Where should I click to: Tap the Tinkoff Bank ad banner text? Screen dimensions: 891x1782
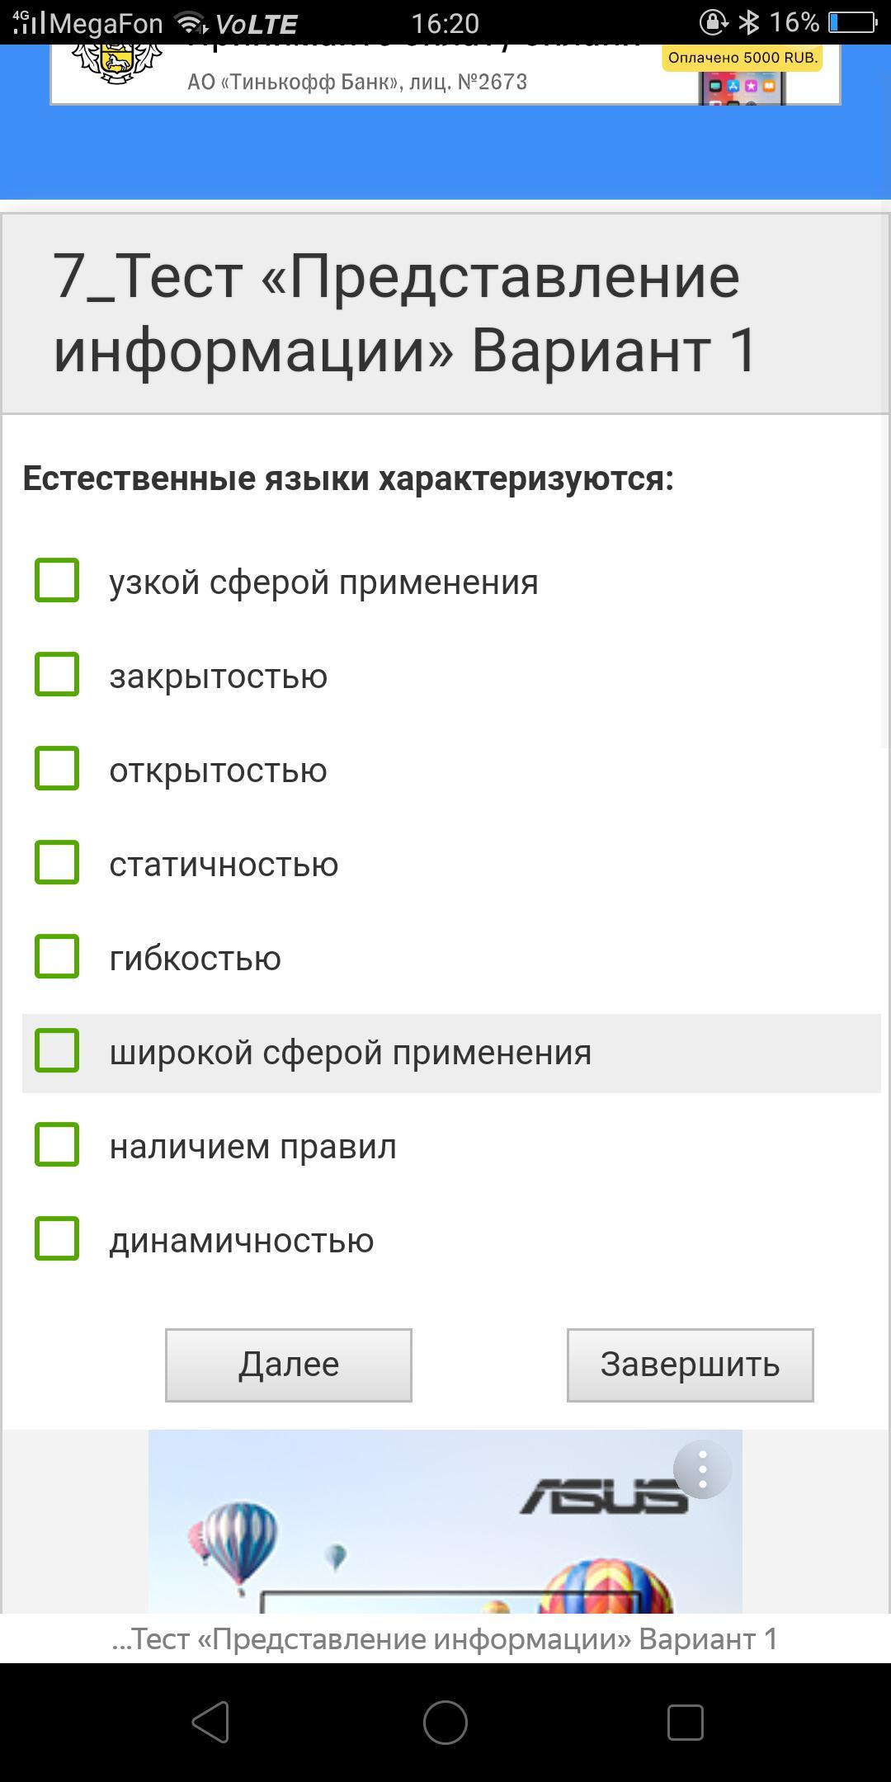coord(356,82)
